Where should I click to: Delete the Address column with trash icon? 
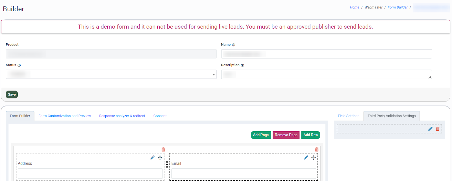[x=163, y=149]
